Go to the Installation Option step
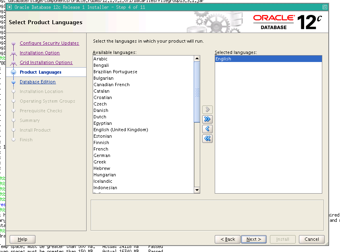The width and height of the screenshot is (340, 252). point(39,52)
